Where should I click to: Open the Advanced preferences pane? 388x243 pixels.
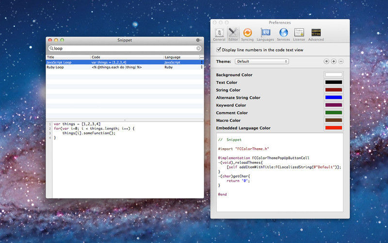[x=316, y=35]
